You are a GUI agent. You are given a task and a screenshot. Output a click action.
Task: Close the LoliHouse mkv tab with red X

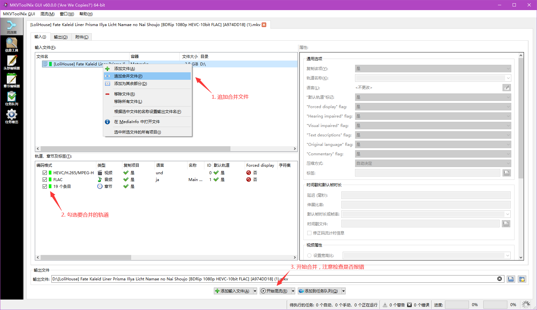264,25
